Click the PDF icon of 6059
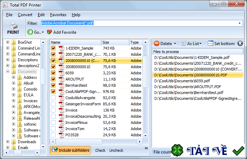 (61, 73)
